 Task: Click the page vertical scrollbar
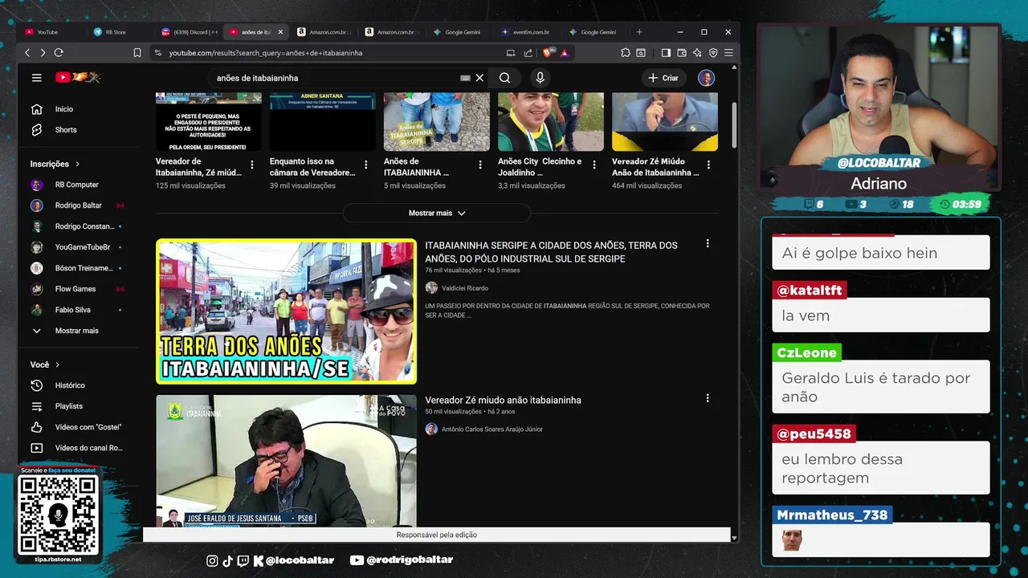734,126
